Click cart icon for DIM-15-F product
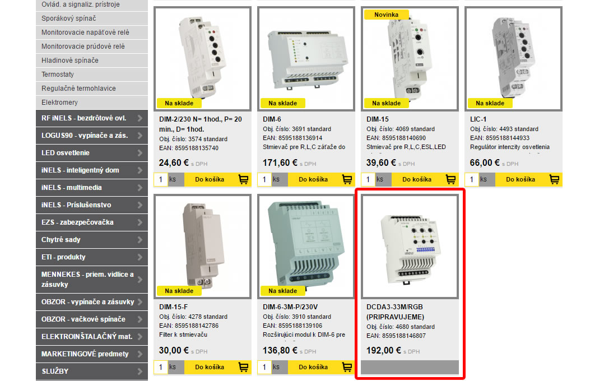Screen dimensions: 604x381 (x=243, y=367)
